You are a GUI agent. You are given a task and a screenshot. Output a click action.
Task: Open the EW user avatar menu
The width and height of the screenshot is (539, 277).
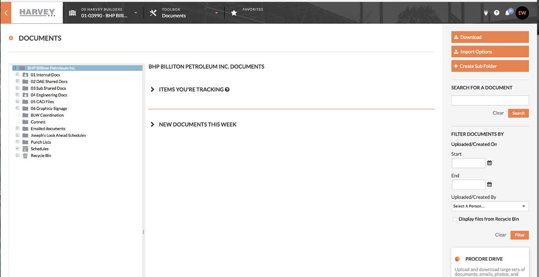coord(522,13)
